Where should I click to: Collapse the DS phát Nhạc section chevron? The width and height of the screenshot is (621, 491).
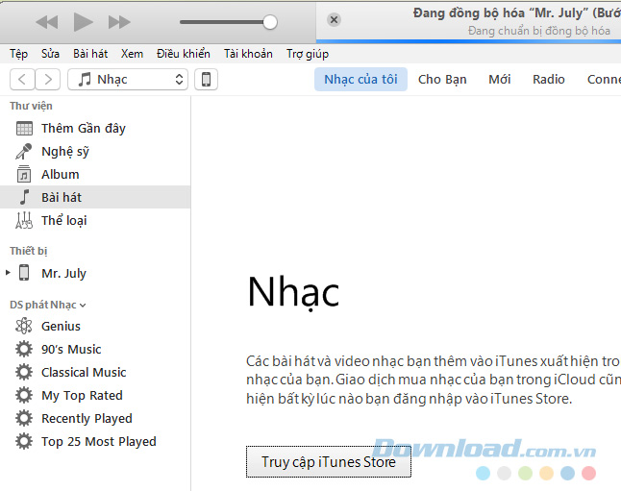[x=83, y=306]
